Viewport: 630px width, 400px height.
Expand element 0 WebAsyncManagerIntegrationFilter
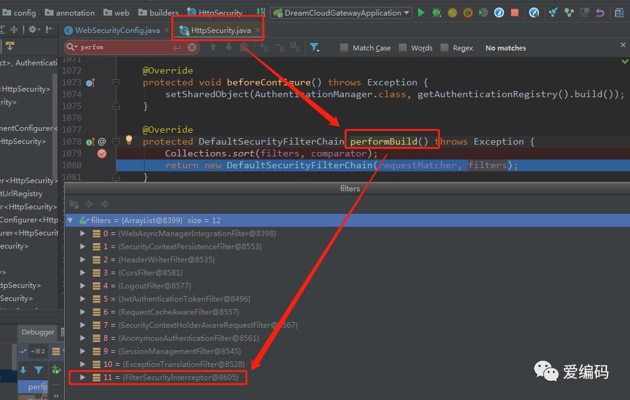point(82,233)
